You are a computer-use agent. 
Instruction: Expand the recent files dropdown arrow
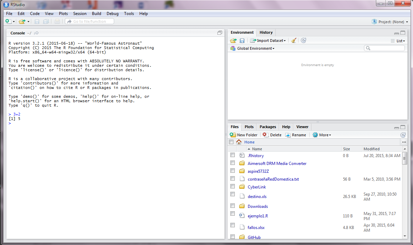click(x=29, y=21)
